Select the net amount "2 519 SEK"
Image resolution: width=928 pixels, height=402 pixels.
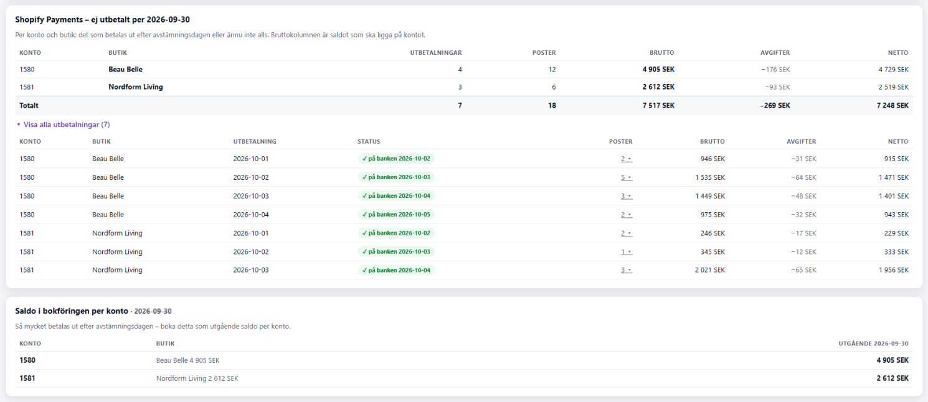893,87
